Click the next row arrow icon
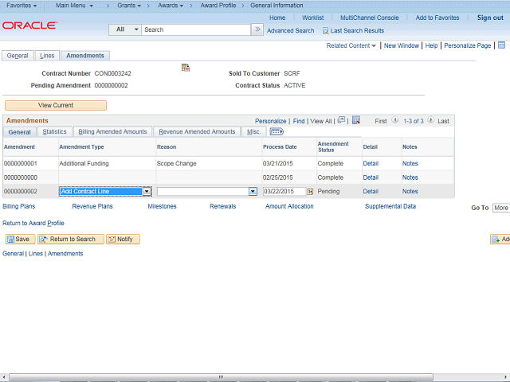This screenshot has height=382, width=510. coord(431,121)
